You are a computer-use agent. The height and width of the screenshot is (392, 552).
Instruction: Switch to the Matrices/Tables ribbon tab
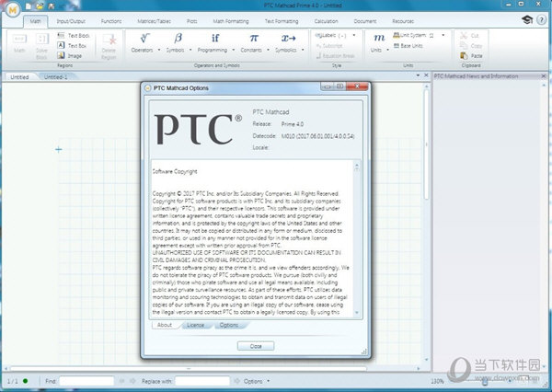click(154, 21)
